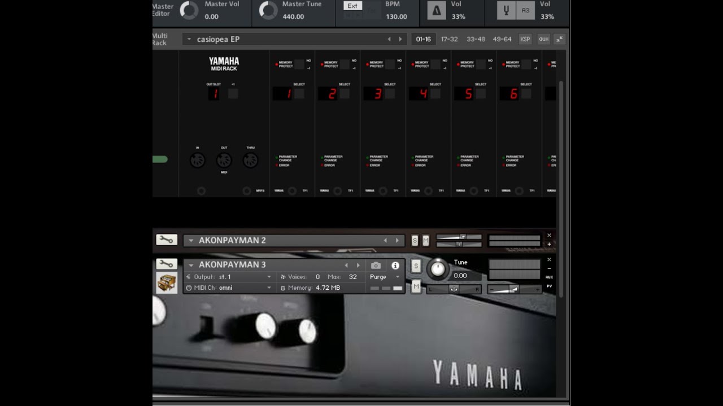Image resolution: width=723 pixels, height=406 pixels.
Task: Click the Tune knob of AKONPAYMAN 3
Action: point(438,269)
